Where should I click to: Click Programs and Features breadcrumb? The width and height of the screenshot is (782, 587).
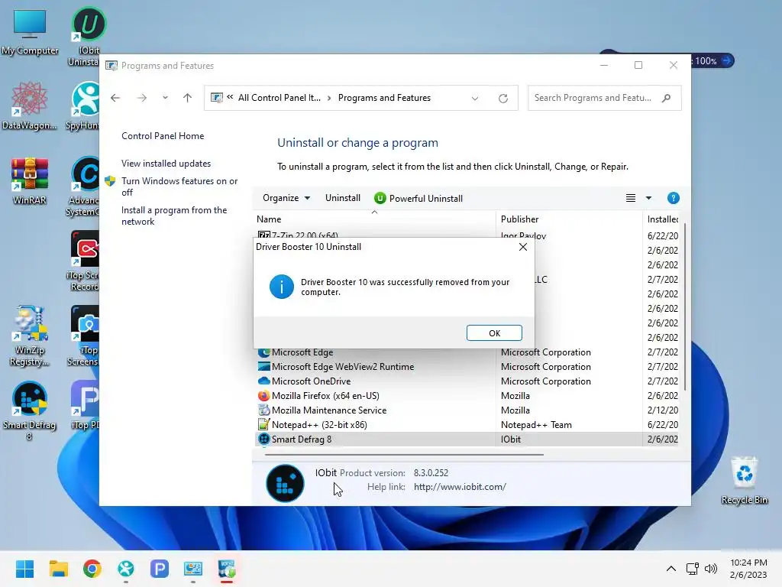tap(384, 98)
